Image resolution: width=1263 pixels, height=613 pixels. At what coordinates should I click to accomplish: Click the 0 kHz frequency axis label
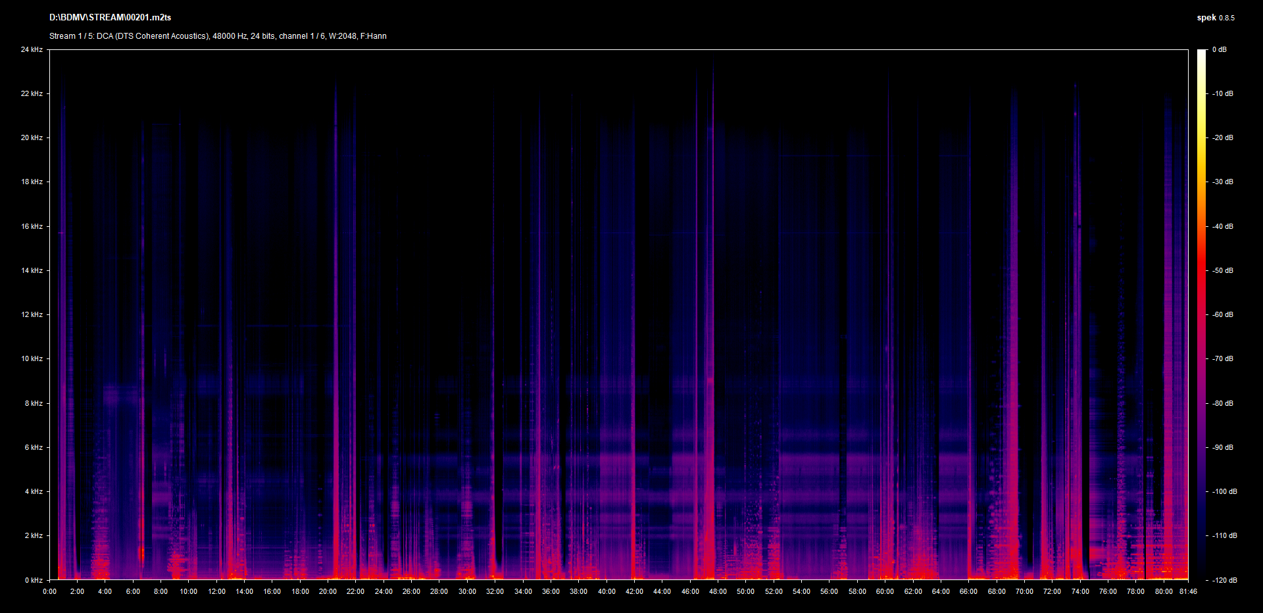coord(34,580)
